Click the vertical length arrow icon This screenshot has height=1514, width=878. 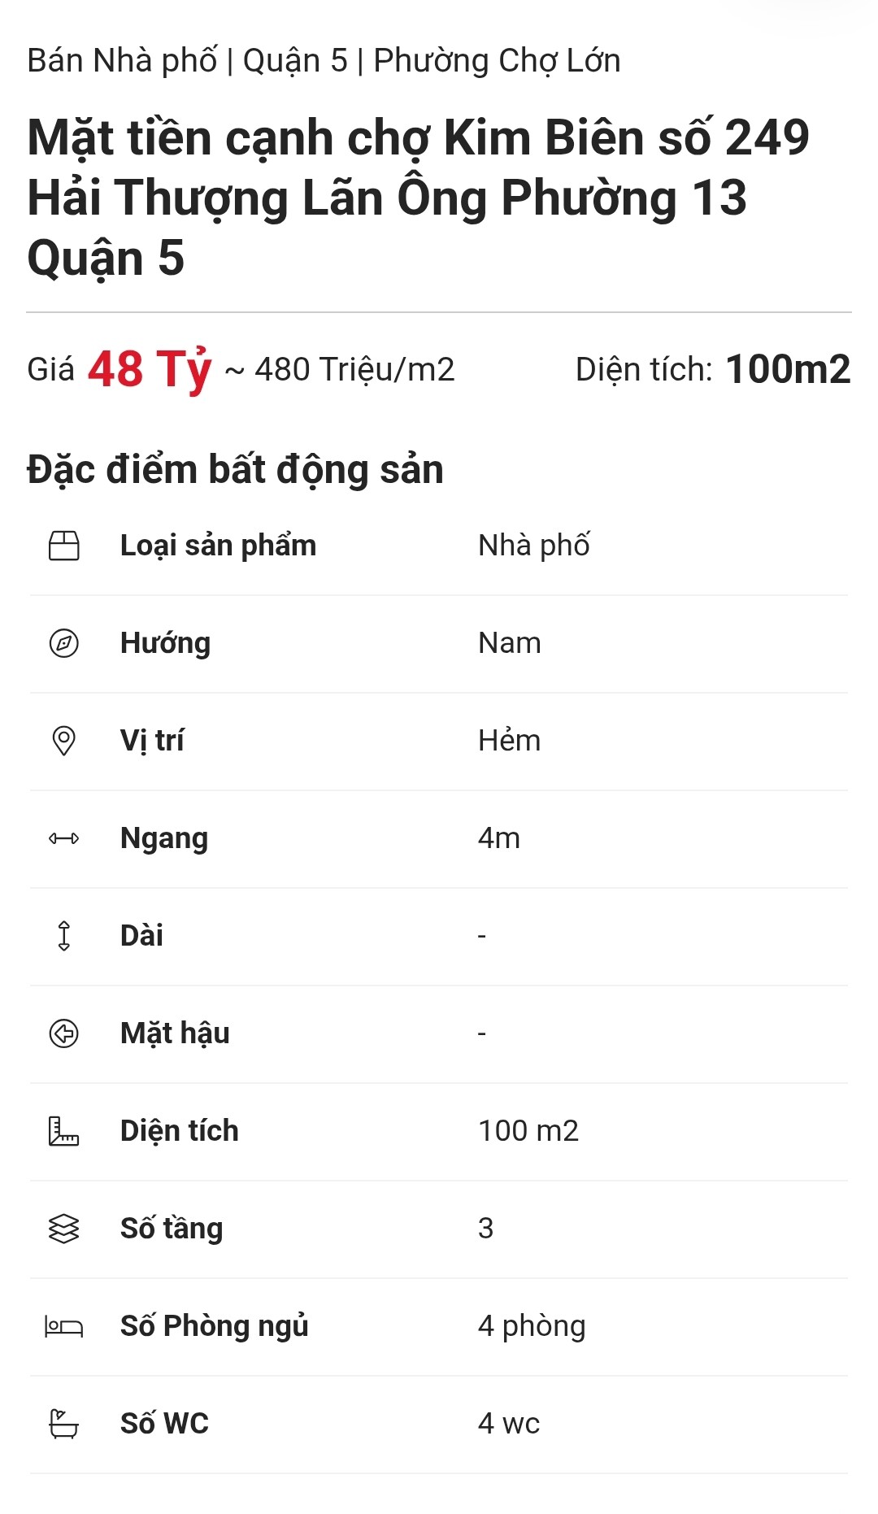[x=64, y=936]
